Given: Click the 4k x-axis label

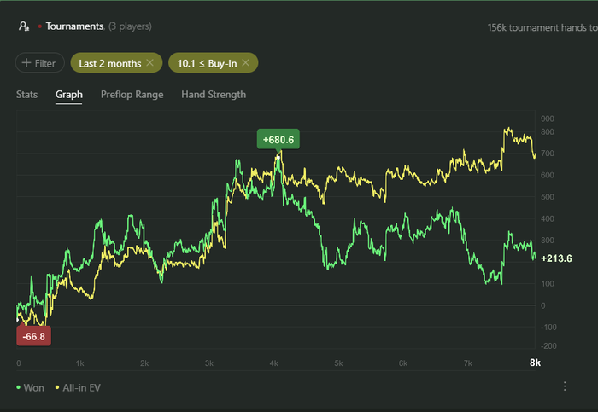Looking at the screenshot, I should pos(273,363).
